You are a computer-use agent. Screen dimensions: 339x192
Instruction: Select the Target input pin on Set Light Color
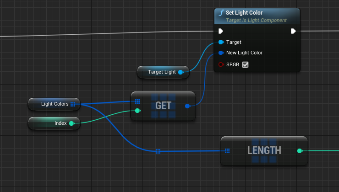click(x=221, y=42)
